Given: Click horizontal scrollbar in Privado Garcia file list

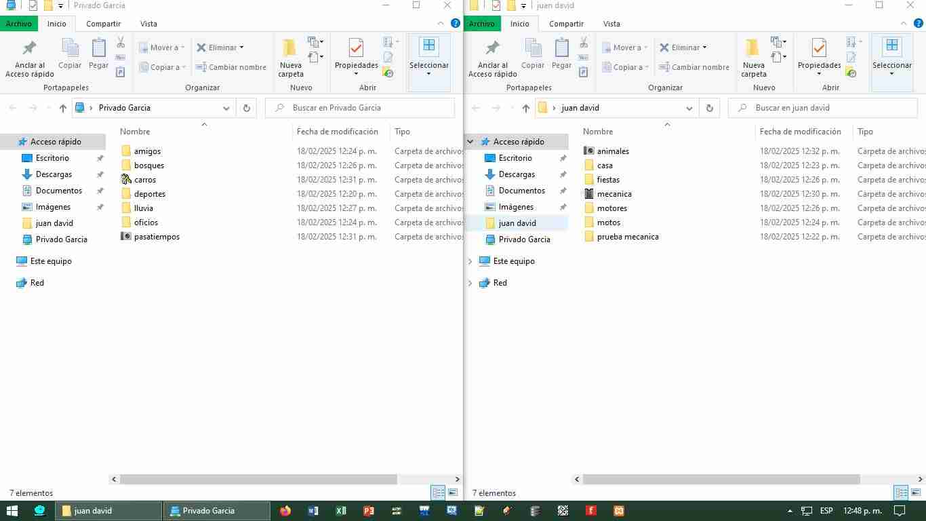Looking at the screenshot, I should [258, 479].
